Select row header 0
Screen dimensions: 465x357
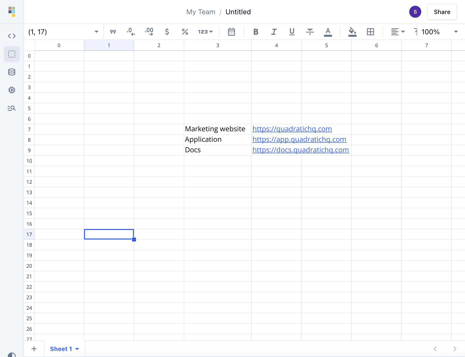click(x=29, y=56)
